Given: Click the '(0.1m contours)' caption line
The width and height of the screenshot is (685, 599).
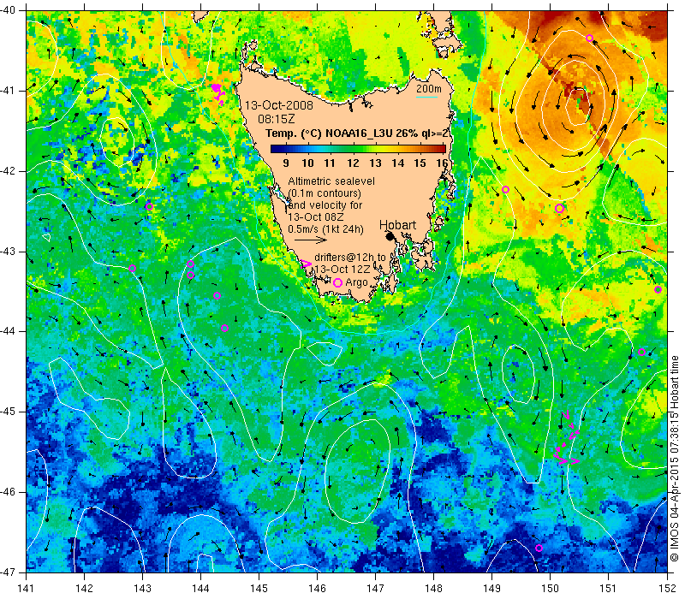Looking at the screenshot, I should 325,193.
